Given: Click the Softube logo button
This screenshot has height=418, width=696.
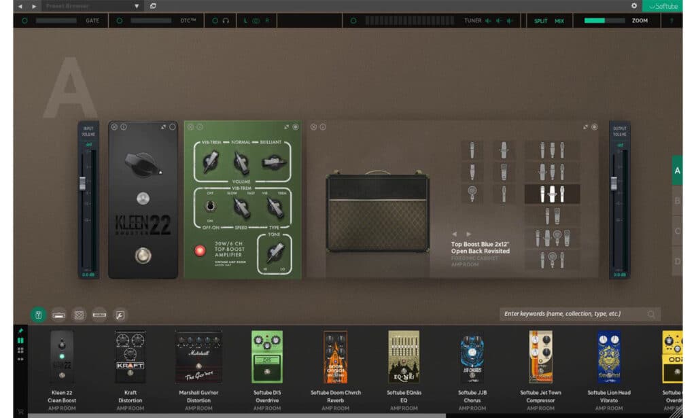Looking at the screenshot, I should point(663,6).
